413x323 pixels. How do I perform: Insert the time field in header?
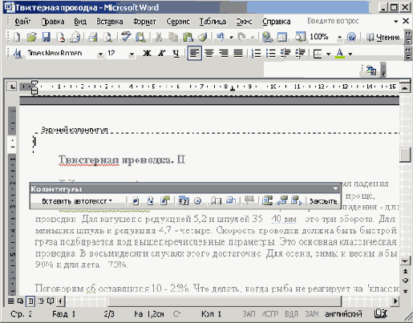click(x=198, y=201)
